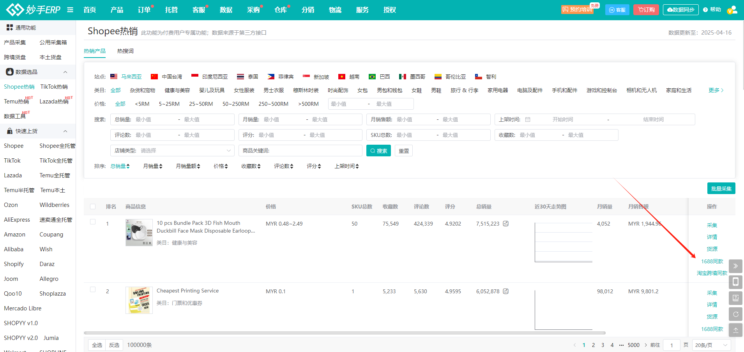Click the 重置 reset button

click(x=404, y=151)
